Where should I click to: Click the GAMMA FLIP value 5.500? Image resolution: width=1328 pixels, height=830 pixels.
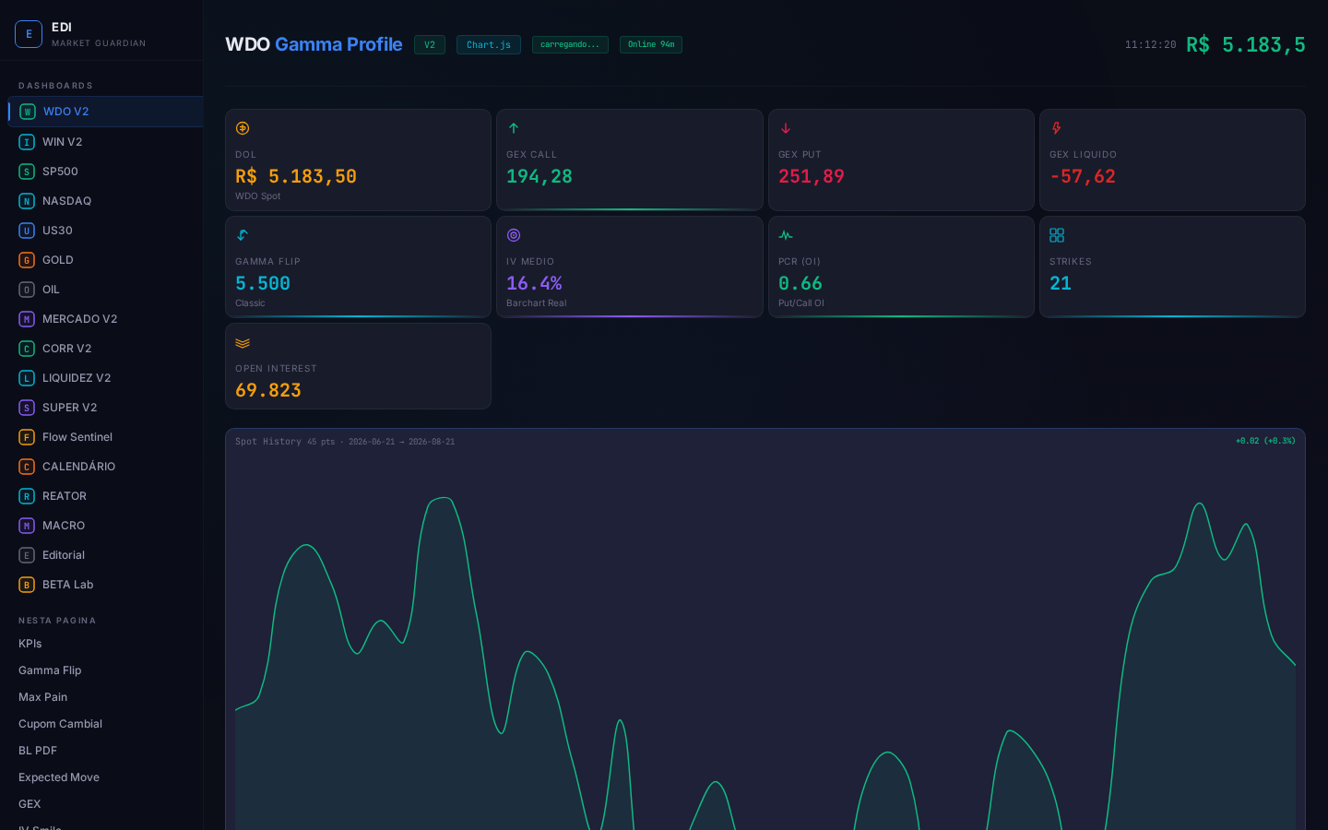click(263, 283)
